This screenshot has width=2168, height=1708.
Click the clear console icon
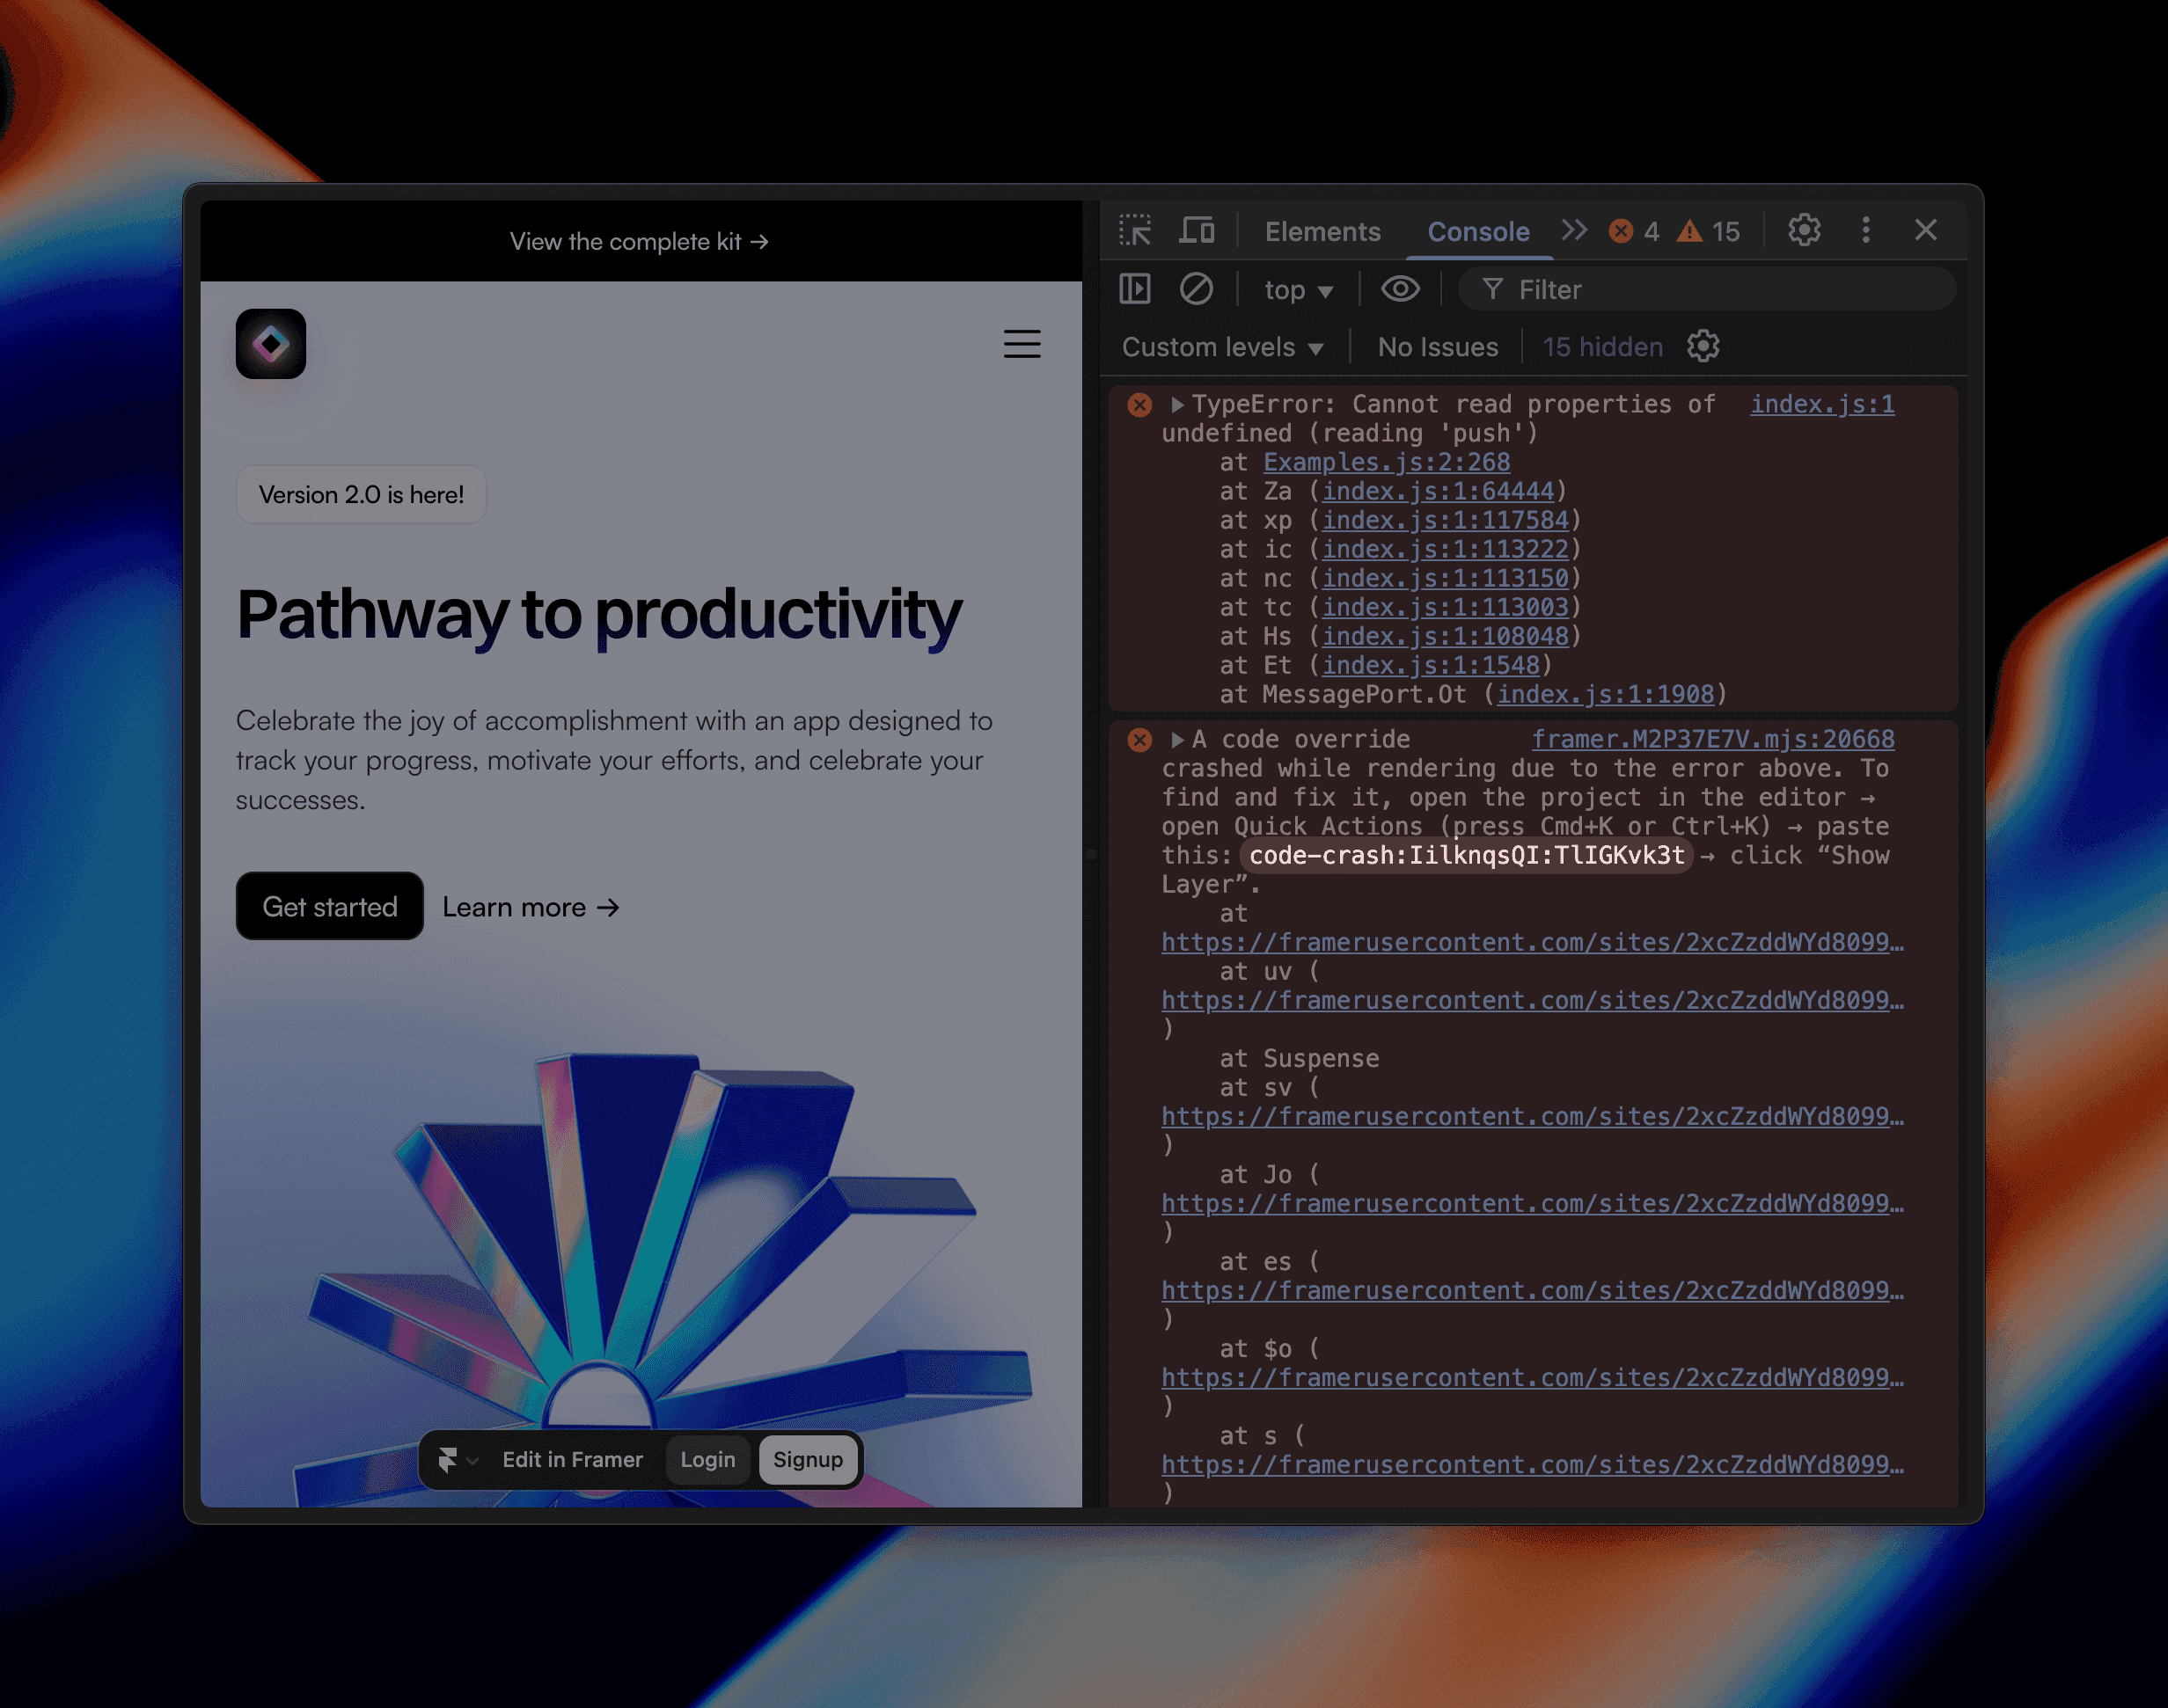[x=1196, y=290]
